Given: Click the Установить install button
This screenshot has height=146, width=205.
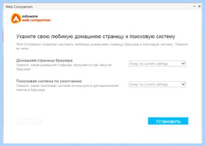Looking at the screenshot, I should [x=168, y=121].
